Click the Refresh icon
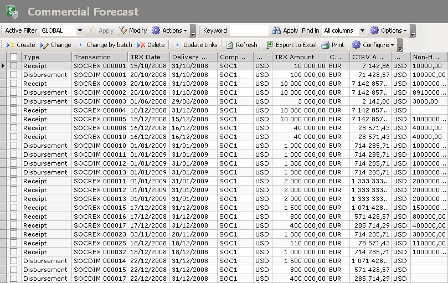This screenshot has width=448, height=283. tap(229, 45)
